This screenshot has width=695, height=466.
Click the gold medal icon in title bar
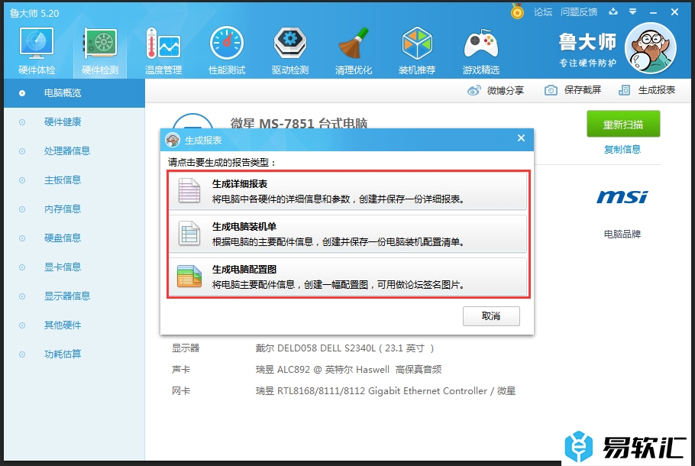[x=517, y=11]
